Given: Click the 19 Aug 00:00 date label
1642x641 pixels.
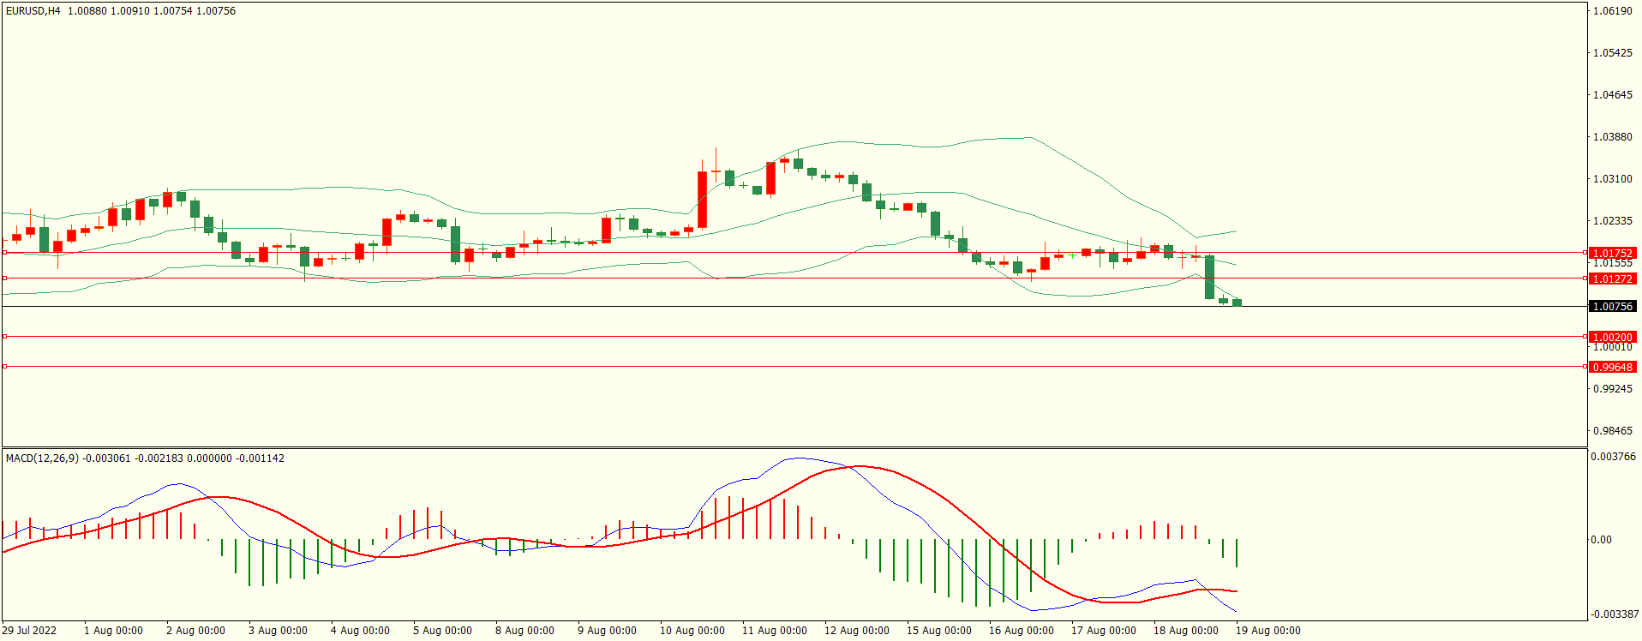Looking at the screenshot, I should click(x=1267, y=631).
